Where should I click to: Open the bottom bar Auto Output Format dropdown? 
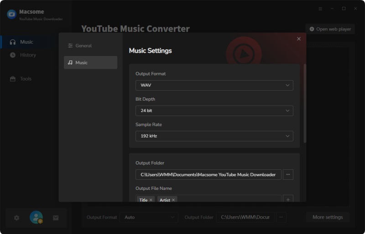(x=149, y=217)
